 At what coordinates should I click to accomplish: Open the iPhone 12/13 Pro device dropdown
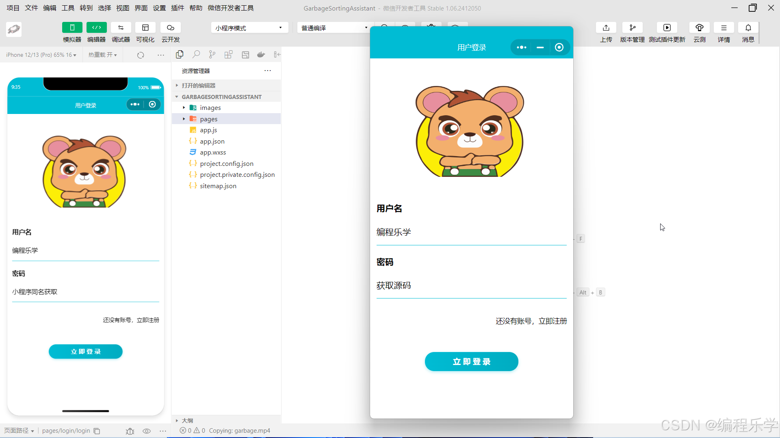pos(41,55)
